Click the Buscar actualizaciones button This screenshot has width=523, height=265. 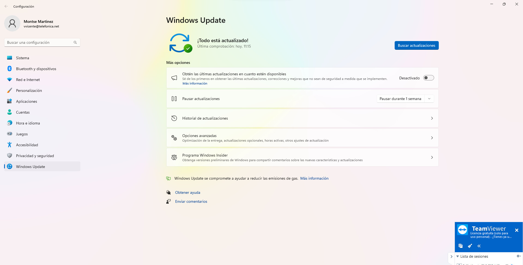pos(416,45)
